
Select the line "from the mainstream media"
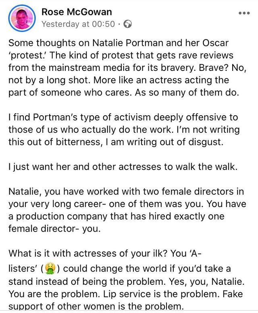(121, 68)
